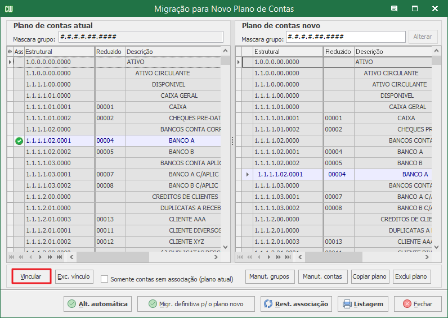Viewport: 448px width, 318px height.
Task: Click the asterisk column header in left grid
Action: [x=10, y=52]
